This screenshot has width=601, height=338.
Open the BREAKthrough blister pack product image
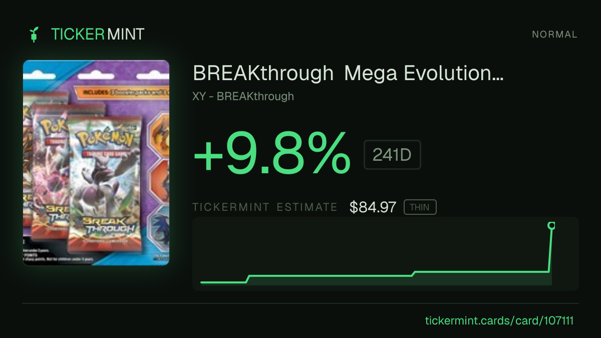(x=96, y=163)
